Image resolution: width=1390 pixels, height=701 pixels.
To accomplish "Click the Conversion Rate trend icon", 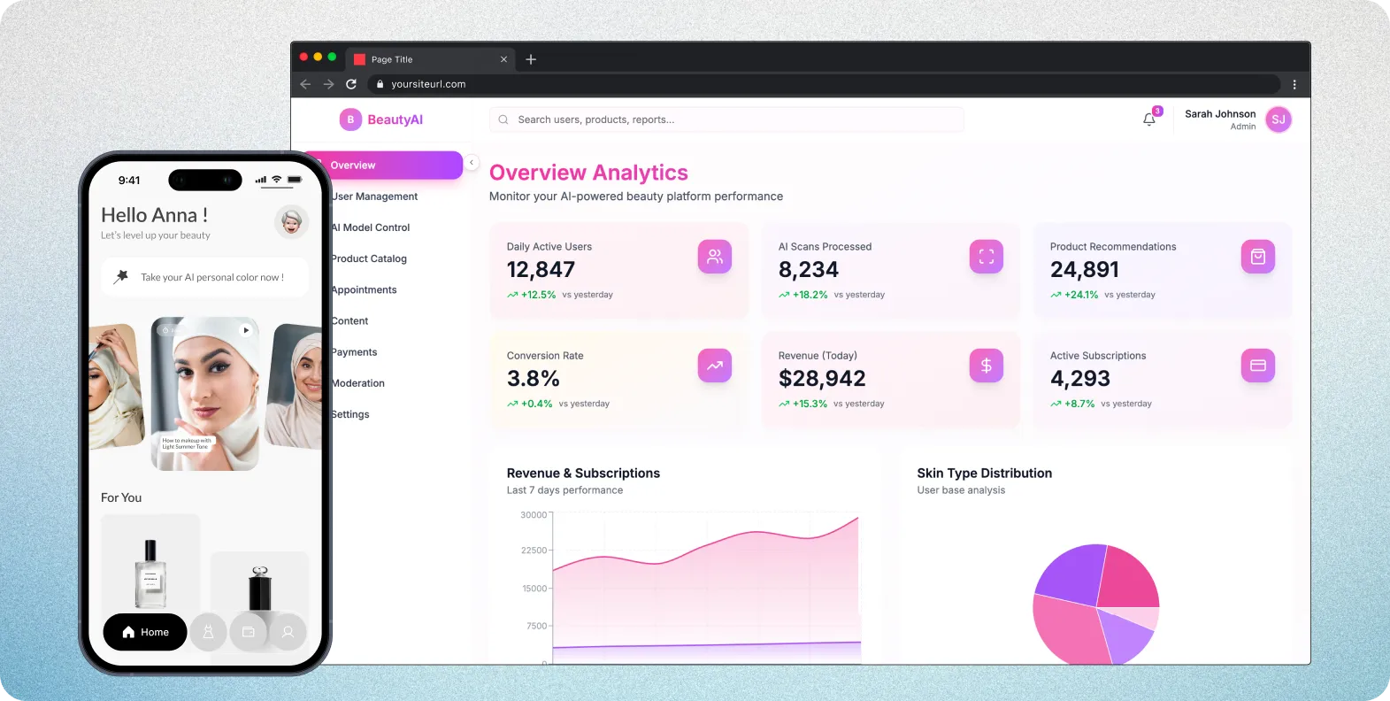I will (x=714, y=366).
